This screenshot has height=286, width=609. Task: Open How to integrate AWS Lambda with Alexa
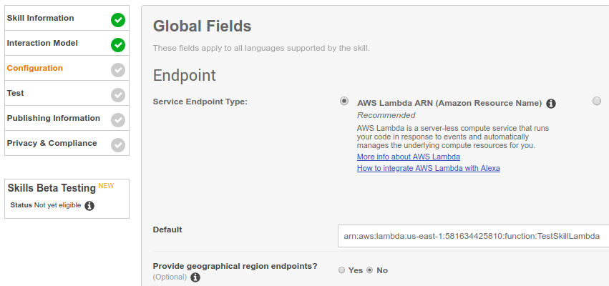pos(428,169)
